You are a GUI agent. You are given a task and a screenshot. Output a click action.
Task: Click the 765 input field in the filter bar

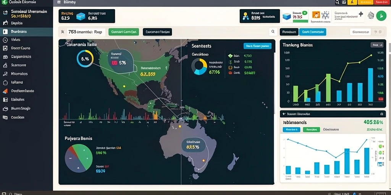tap(86, 32)
